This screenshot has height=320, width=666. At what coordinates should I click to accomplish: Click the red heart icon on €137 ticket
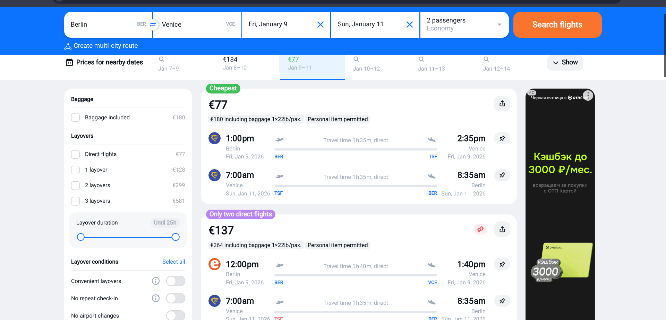(x=480, y=229)
